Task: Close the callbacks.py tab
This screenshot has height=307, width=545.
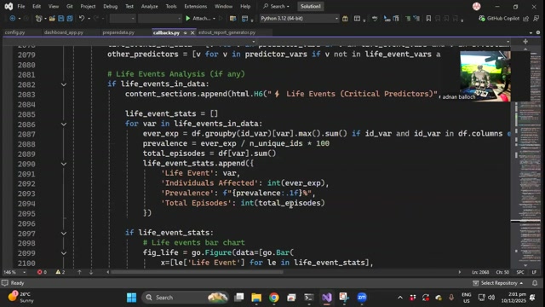Action: 192,32
